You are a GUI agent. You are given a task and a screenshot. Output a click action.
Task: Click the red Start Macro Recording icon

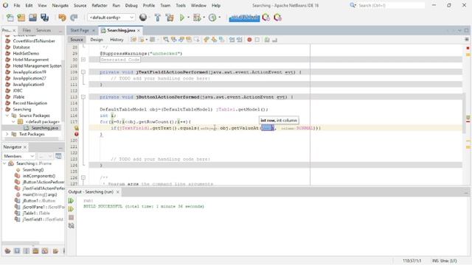click(x=249, y=40)
